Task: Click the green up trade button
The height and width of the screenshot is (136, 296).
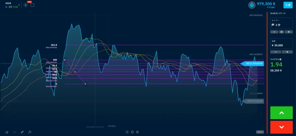Action: coord(282,113)
